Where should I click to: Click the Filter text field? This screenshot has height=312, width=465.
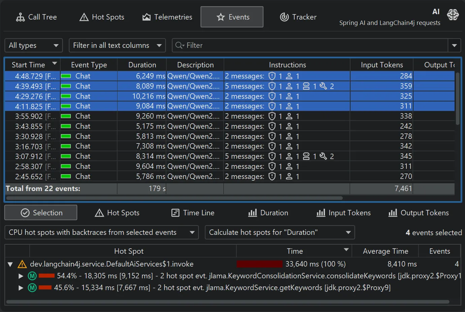click(310, 45)
